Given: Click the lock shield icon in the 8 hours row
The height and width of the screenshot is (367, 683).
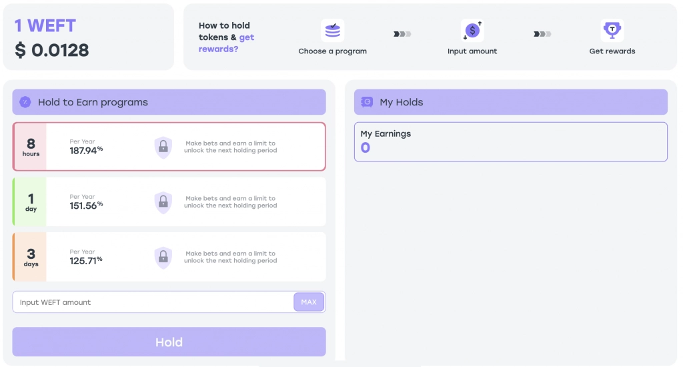Looking at the screenshot, I should point(163,147).
